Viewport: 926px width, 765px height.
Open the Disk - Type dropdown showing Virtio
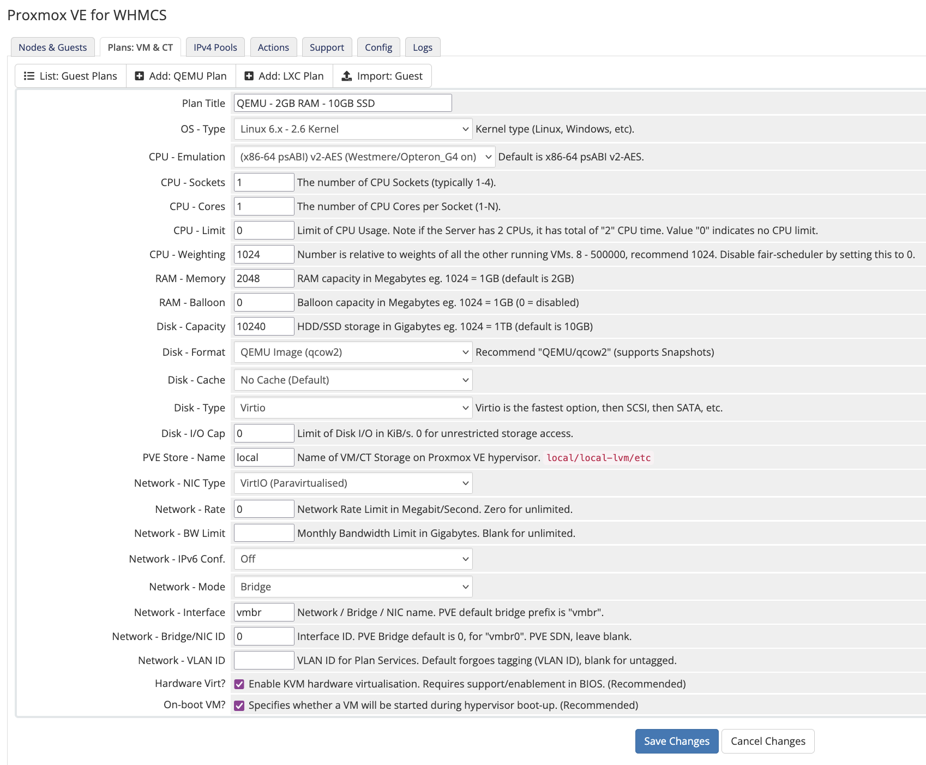[352, 407]
